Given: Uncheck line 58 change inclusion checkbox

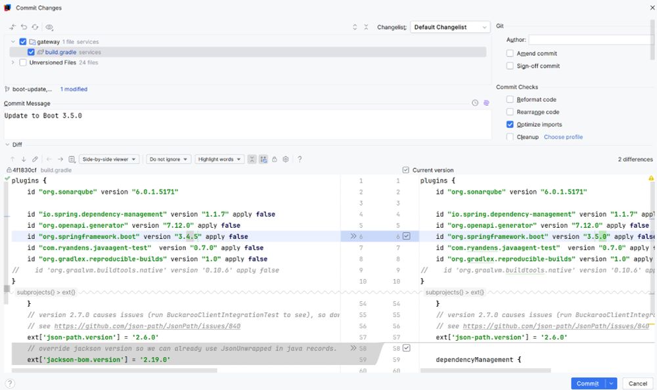Looking at the screenshot, I should pos(407,348).
